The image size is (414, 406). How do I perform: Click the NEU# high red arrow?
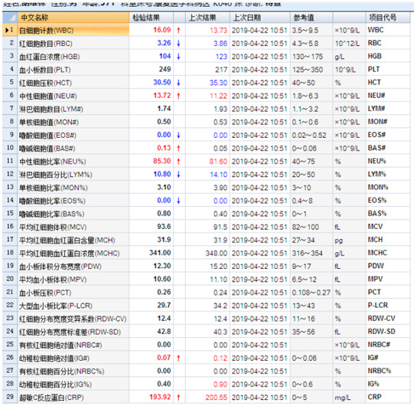tap(179, 96)
